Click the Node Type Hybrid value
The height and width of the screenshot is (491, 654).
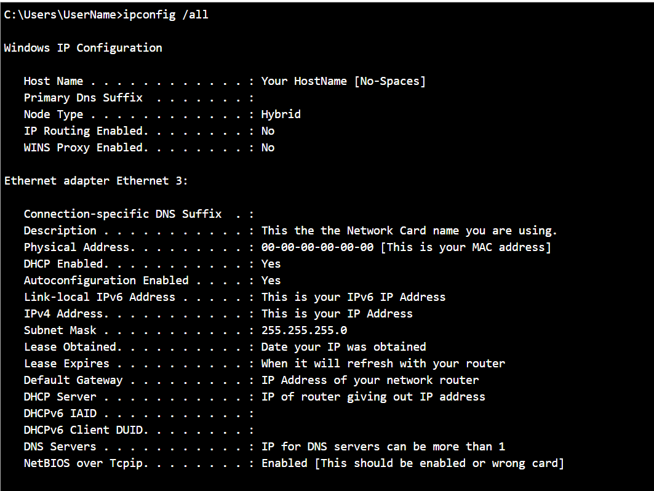[281, 114]
